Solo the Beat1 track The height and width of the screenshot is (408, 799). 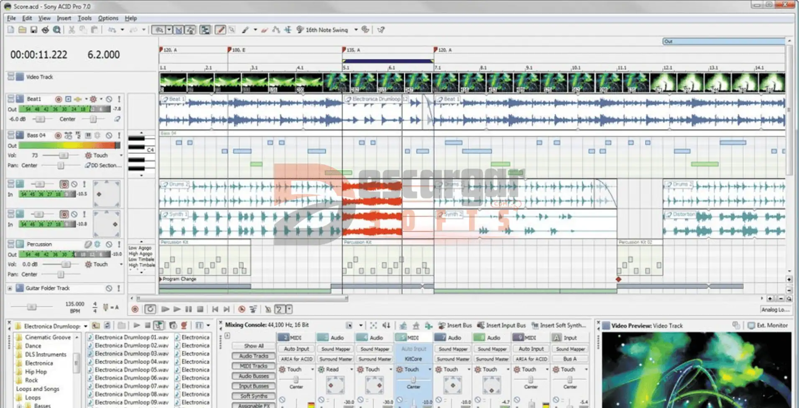click(x=119, y=99)
